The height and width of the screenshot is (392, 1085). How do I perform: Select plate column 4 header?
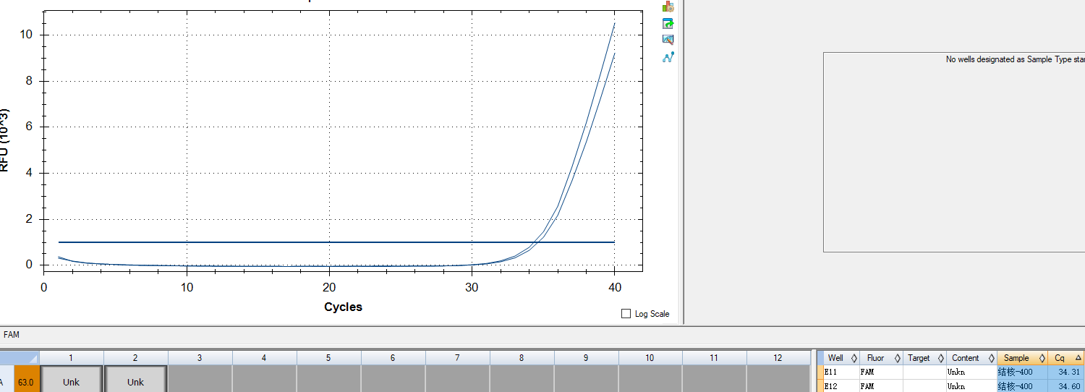pos(264,358)
